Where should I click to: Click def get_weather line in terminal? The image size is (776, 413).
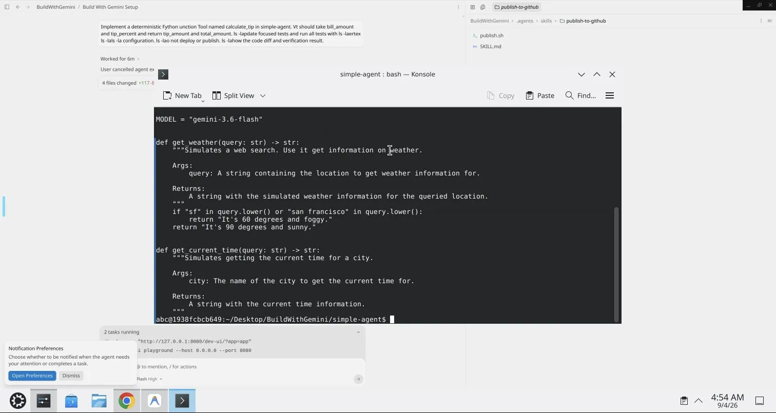click(228, 143)
